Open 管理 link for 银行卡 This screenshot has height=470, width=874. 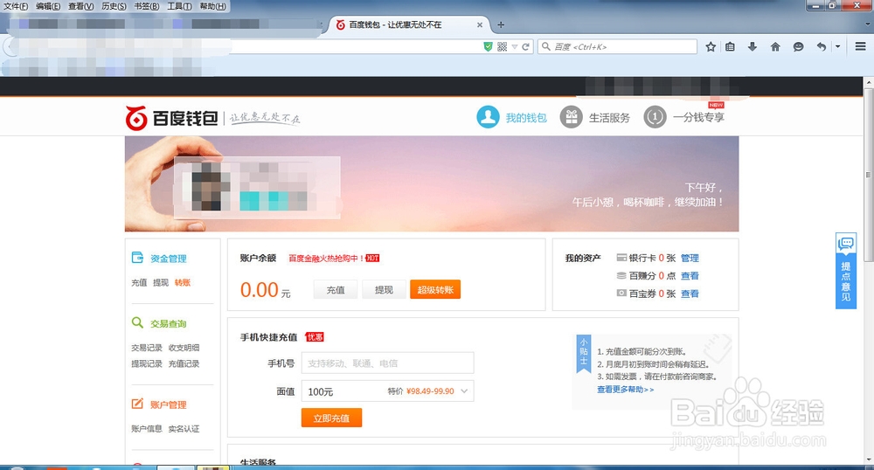point(690,258)
